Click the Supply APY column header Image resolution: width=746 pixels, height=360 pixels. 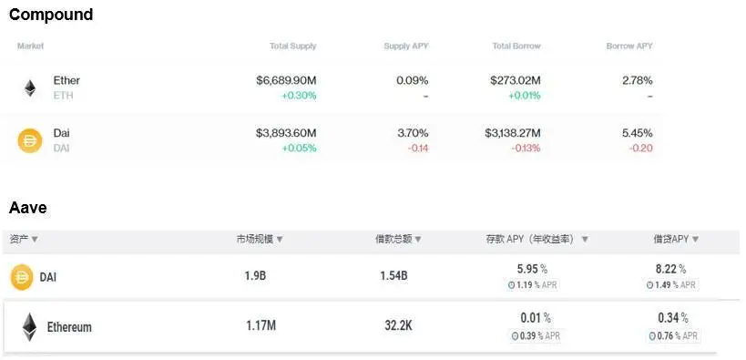pos(406,46)
